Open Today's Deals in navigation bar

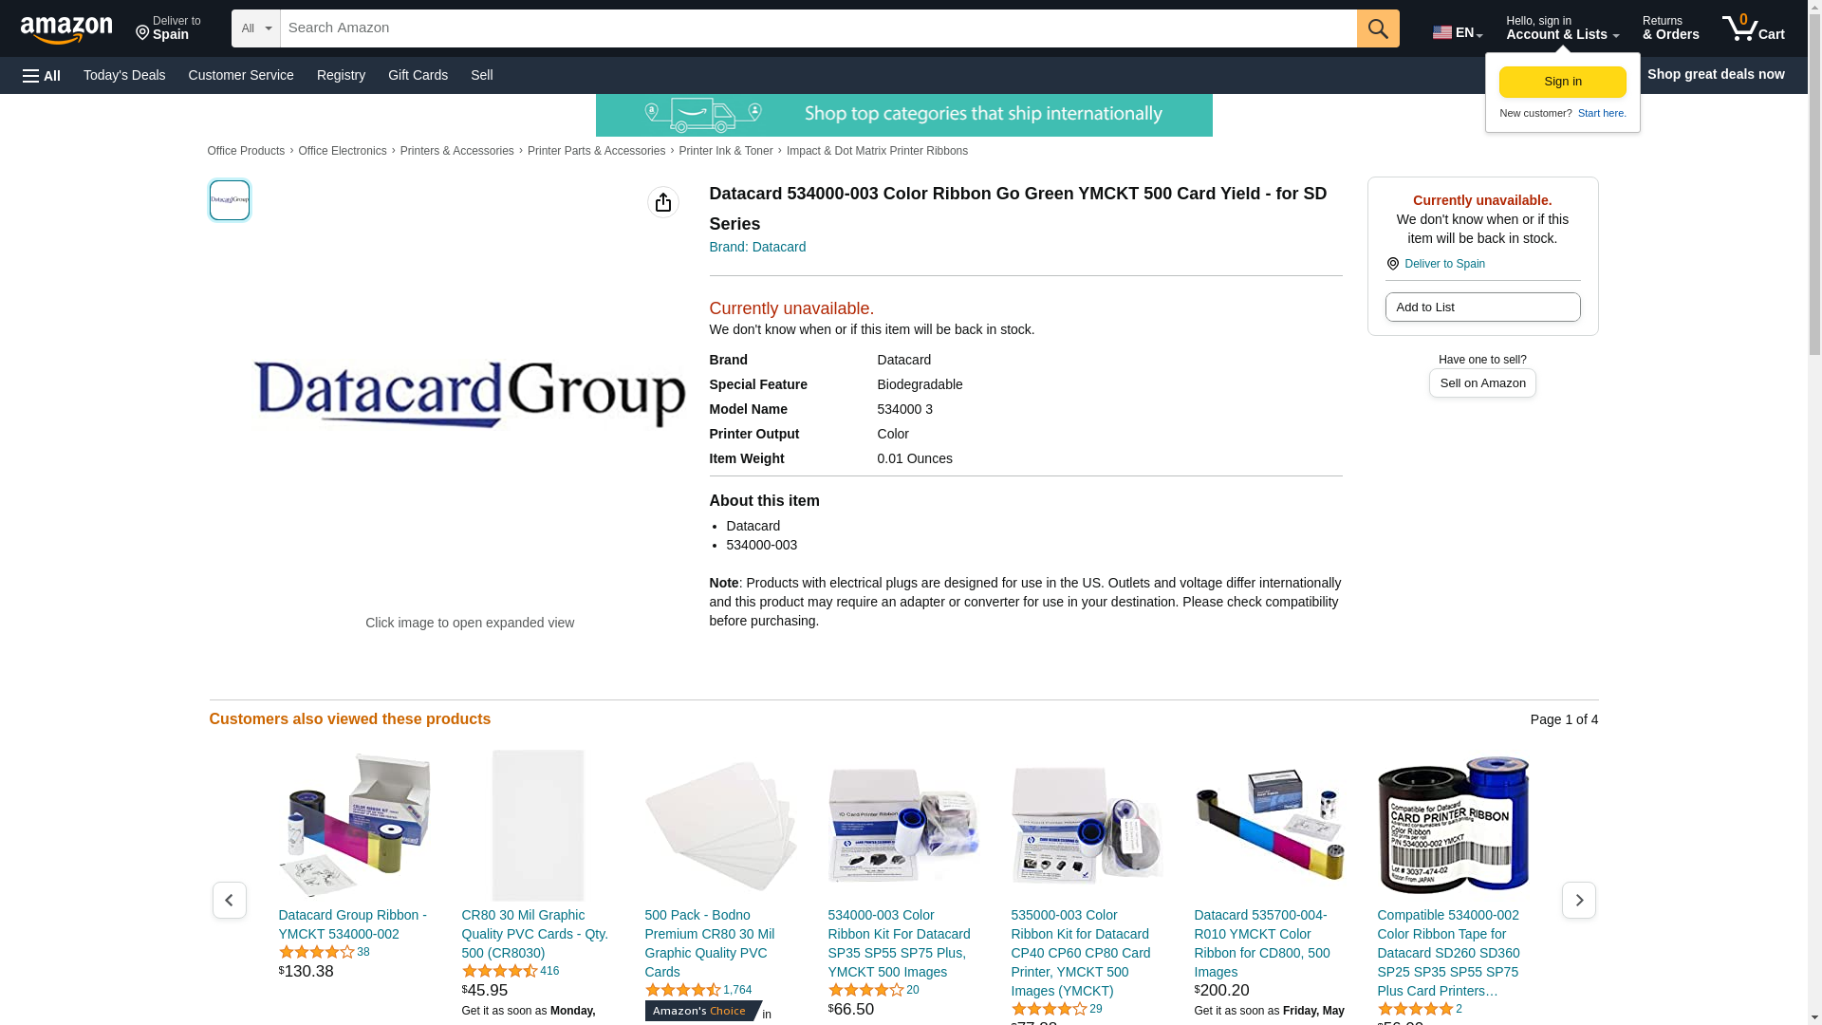click(124, 75)
